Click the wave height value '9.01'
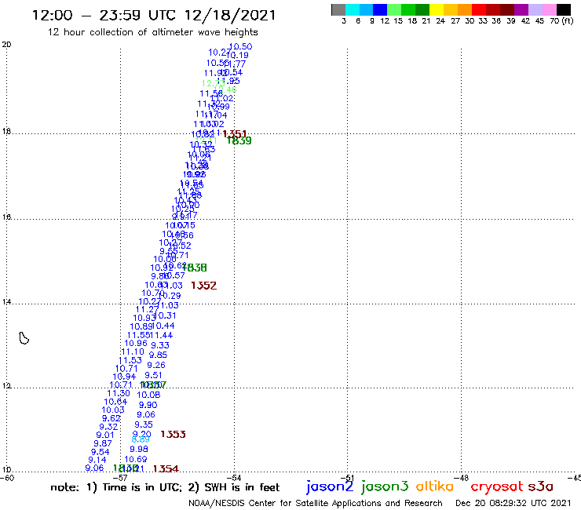 (105, 435)
